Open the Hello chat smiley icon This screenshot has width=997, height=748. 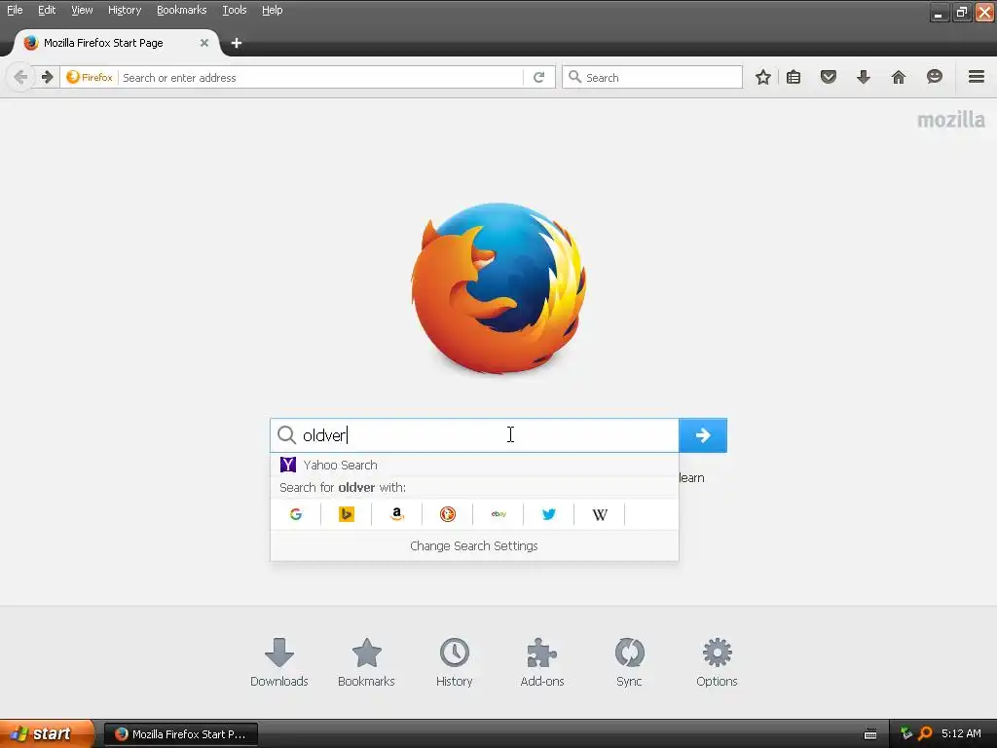point(934,77)
